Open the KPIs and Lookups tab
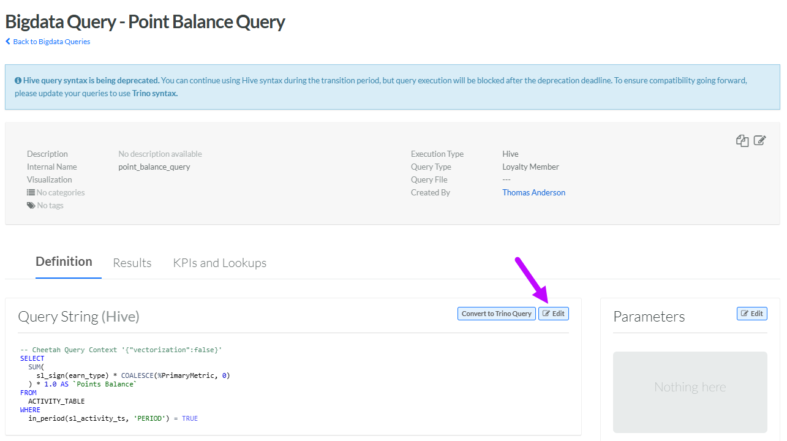Screen dimensions: 787x441 [220, 263]
